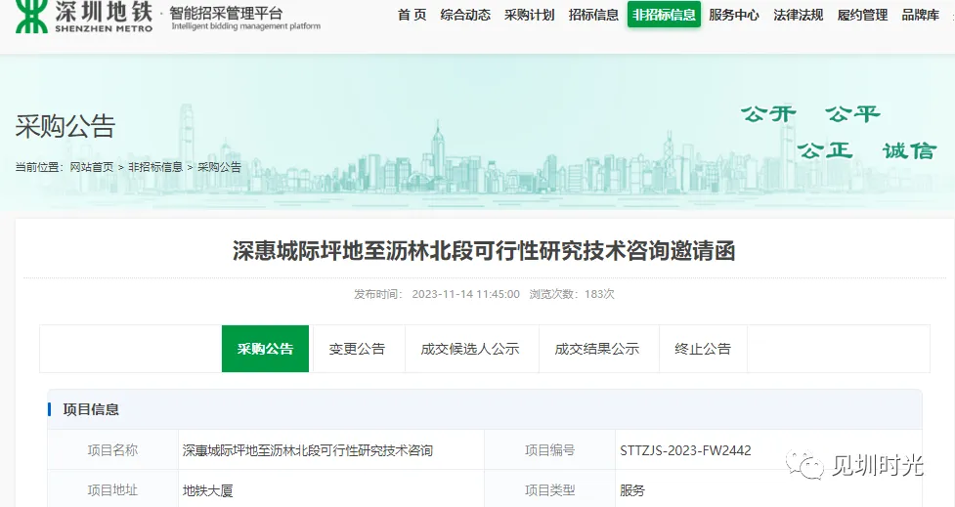
Task: Click the Shenzhen Metro logo icon
Action: pos(29,18)
